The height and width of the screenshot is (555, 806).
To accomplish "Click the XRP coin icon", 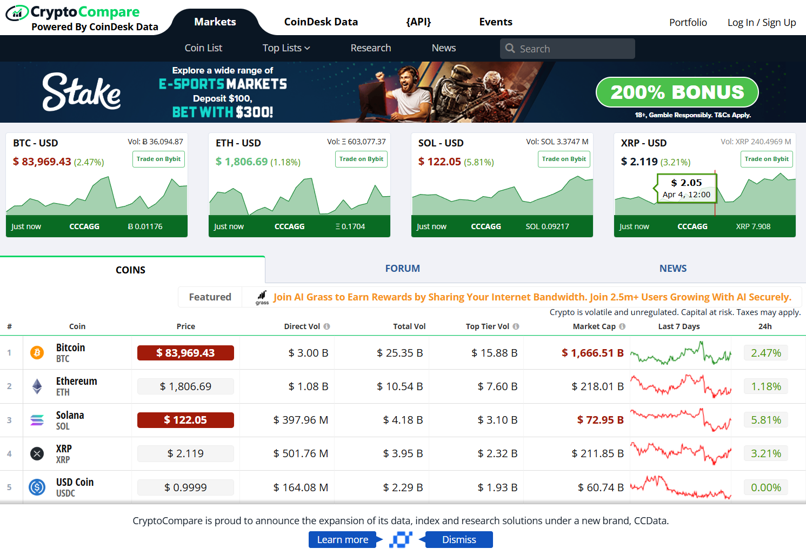I will [37, 453].
